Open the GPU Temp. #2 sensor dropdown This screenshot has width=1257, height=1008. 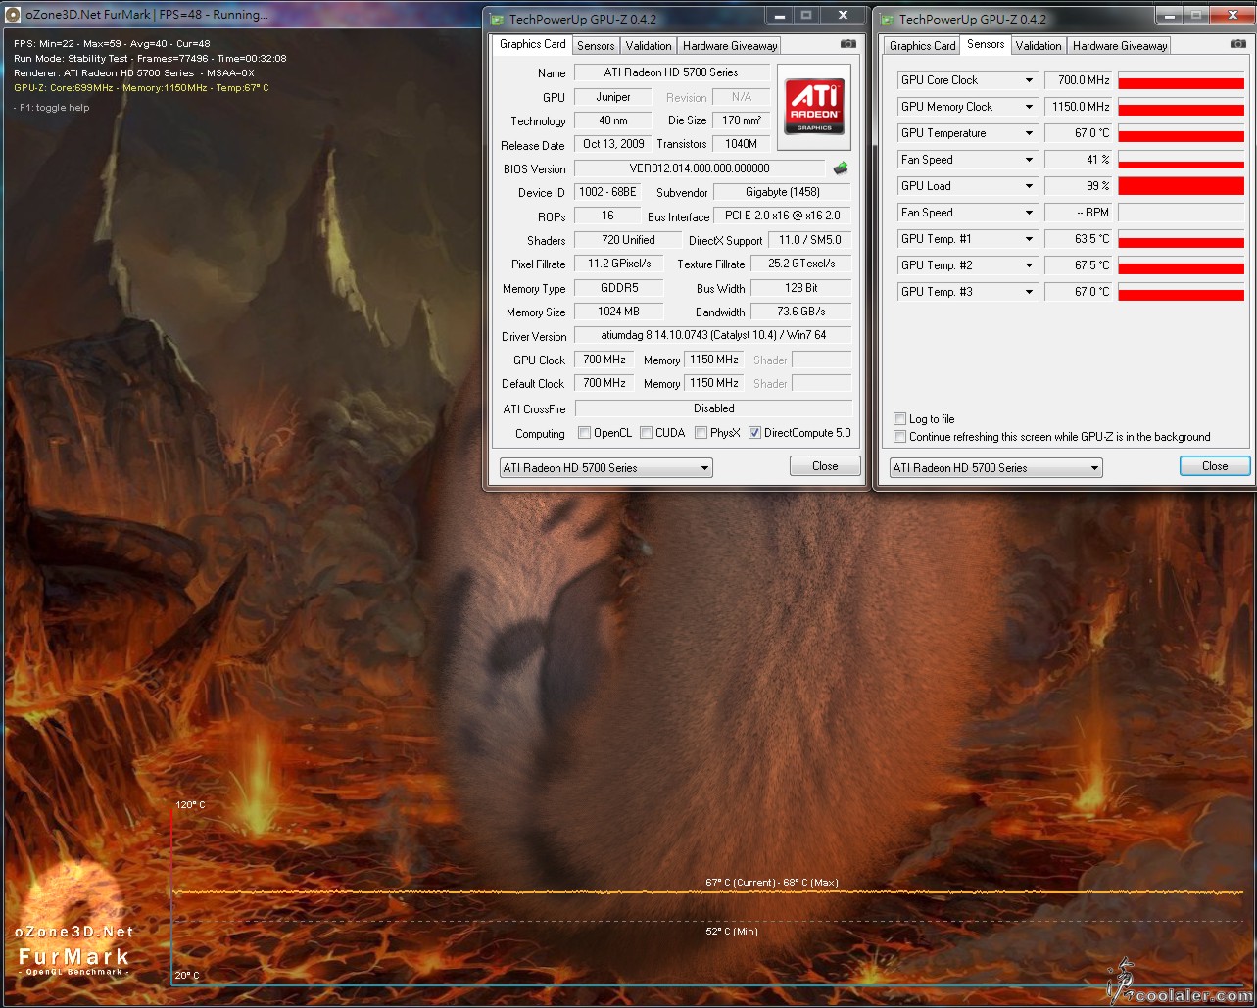point(1029,265)
